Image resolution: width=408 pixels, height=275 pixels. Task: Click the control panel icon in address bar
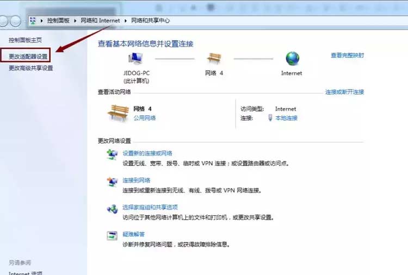tap(33, 21)
